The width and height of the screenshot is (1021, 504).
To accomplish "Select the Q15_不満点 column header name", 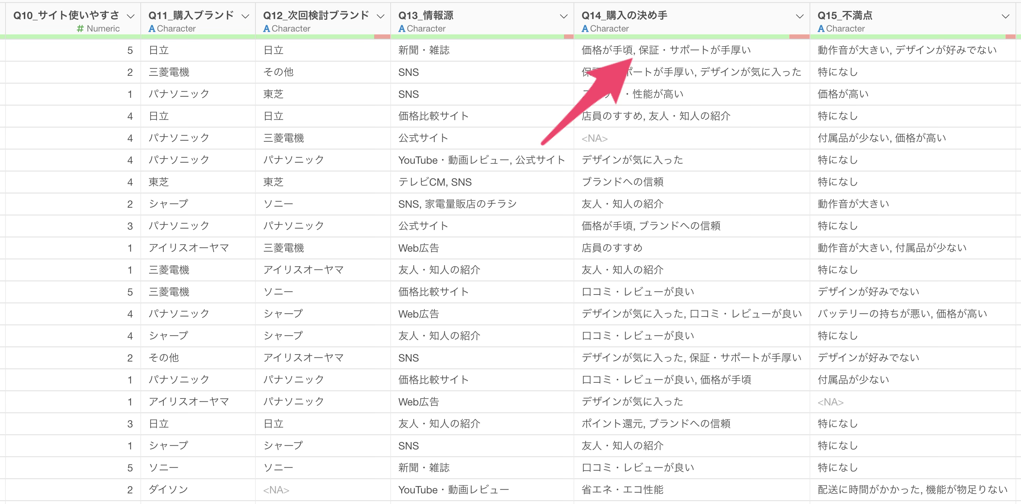I will [x=845, y=15].
